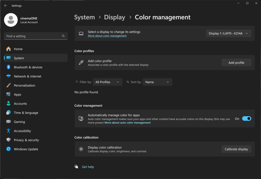Click the Bluetooth & devices icon

9,67
